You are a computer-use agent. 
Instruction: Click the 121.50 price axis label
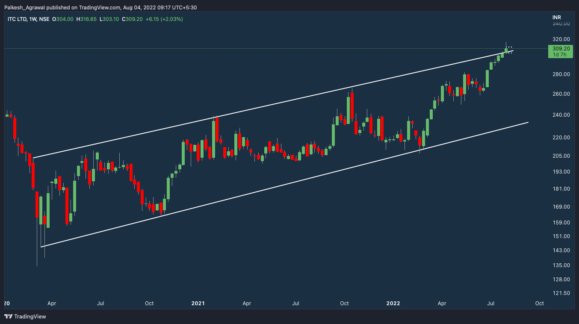tap(561, 293)
